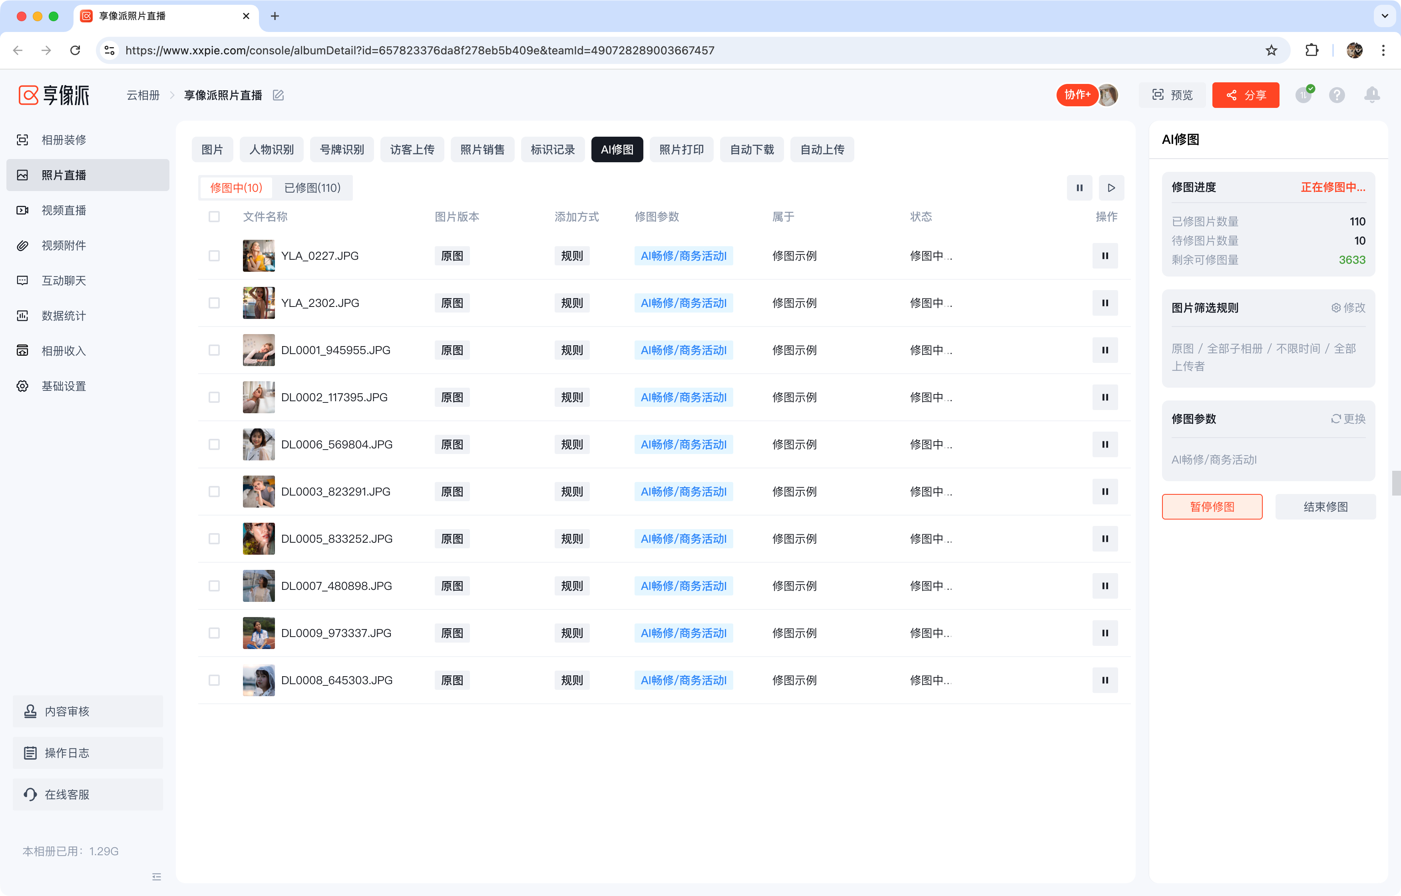The height and width of the screenshot is (896, 1401).
Task: Open the 人物识别 tab
Action: 271,149
